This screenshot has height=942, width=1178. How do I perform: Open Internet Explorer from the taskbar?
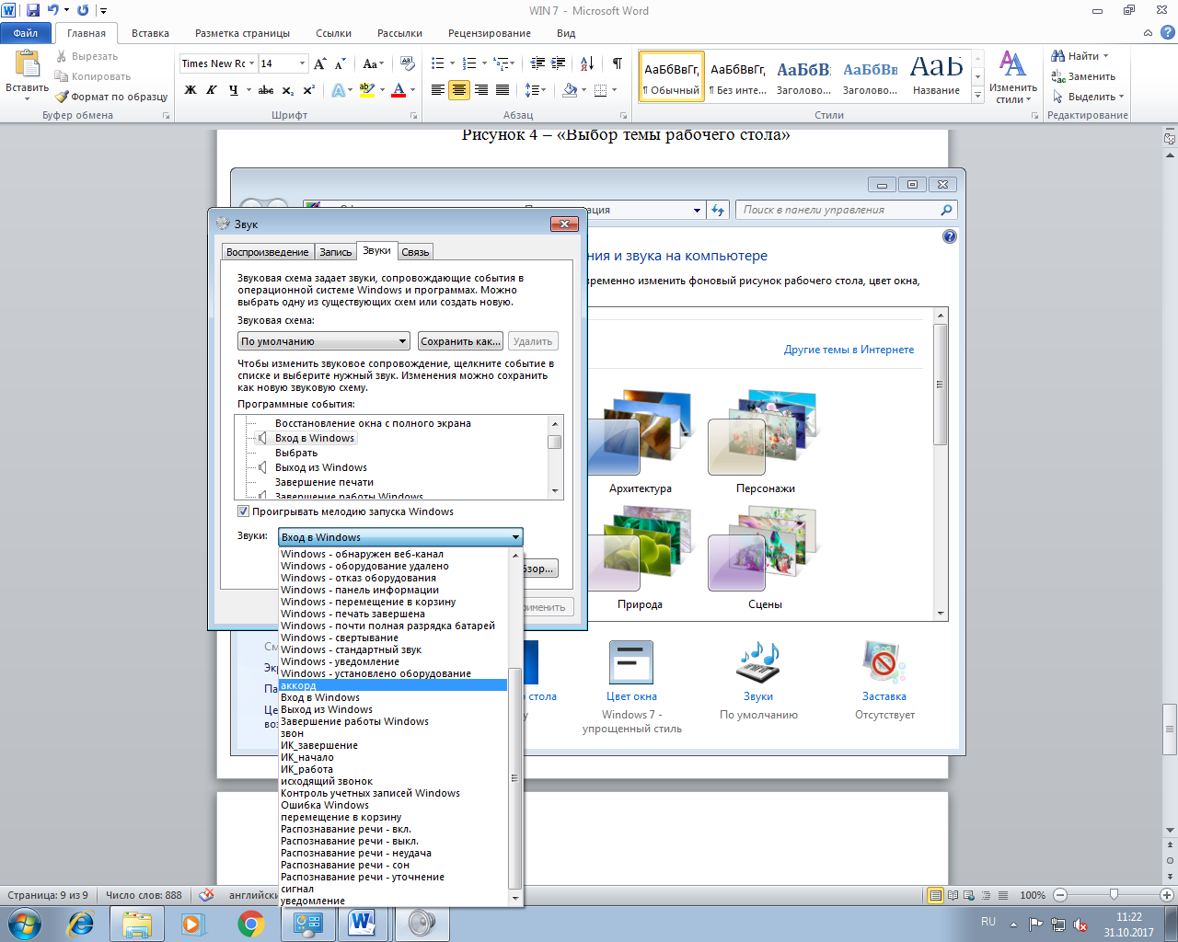pyautogui.click(x=81, y=923)
